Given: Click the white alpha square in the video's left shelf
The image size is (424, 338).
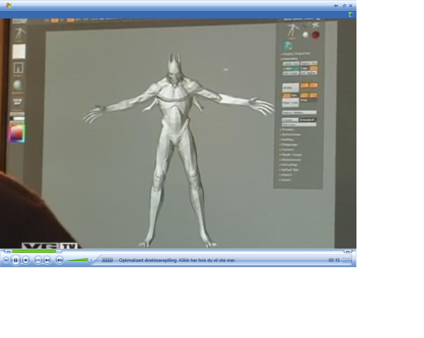Looking at the screenshot, I should click(x=19, y=51).
